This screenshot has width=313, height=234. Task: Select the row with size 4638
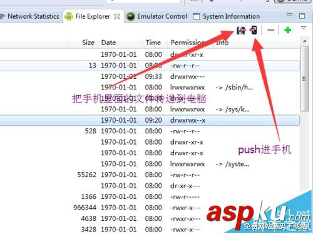tap(150, 218)
